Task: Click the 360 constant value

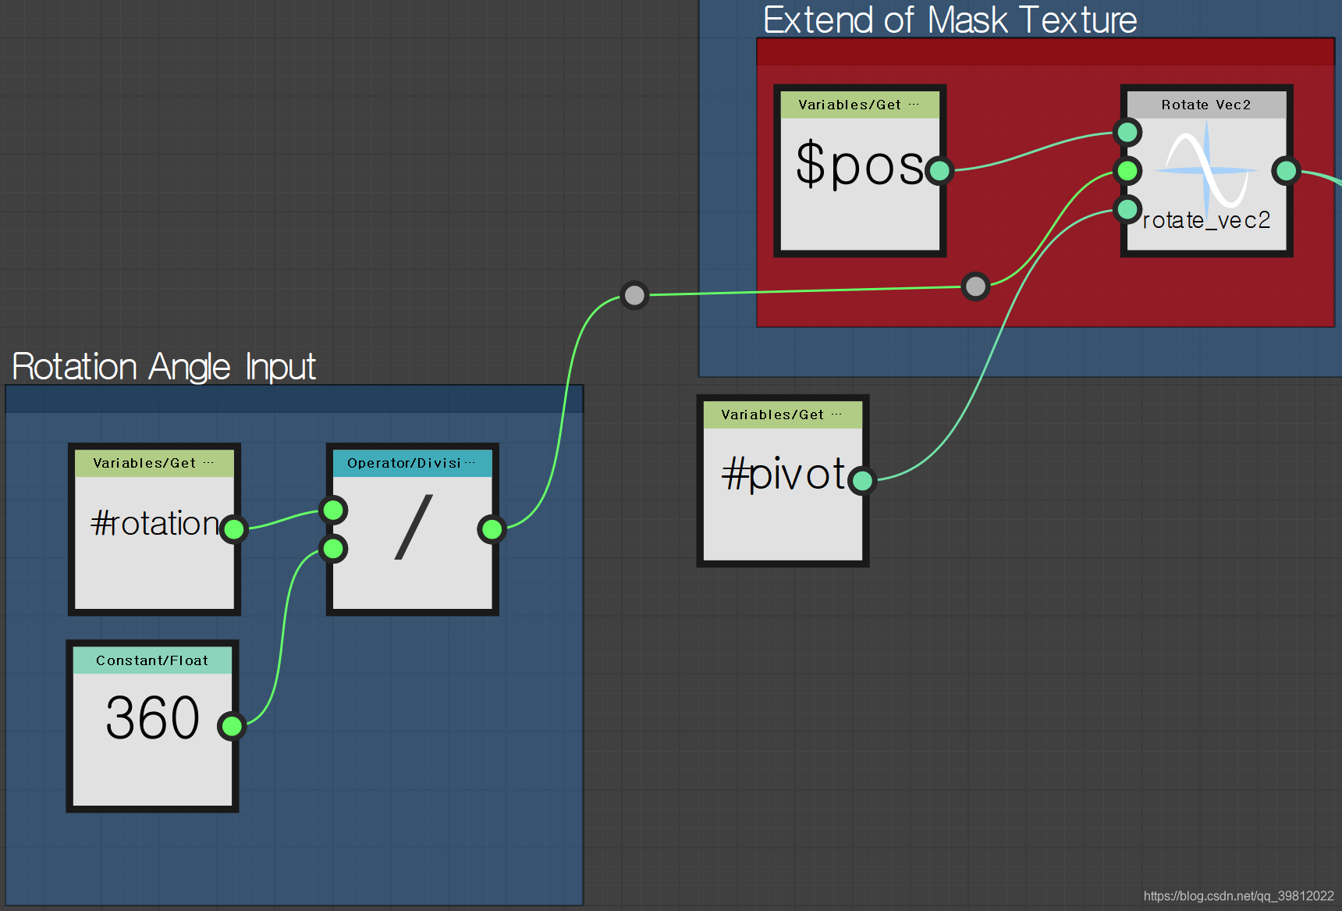Action: [153, 717]
